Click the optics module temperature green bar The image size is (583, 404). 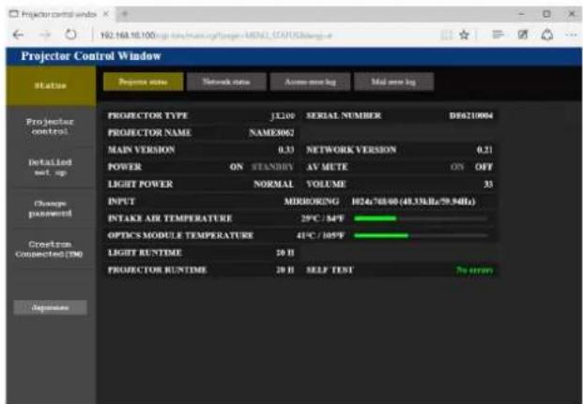coord(381,235)
